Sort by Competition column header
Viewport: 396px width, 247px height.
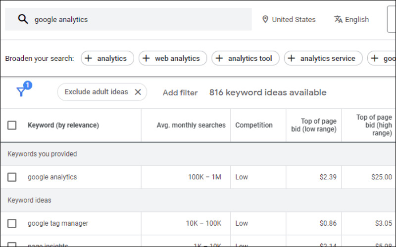[x=254, y=125]
